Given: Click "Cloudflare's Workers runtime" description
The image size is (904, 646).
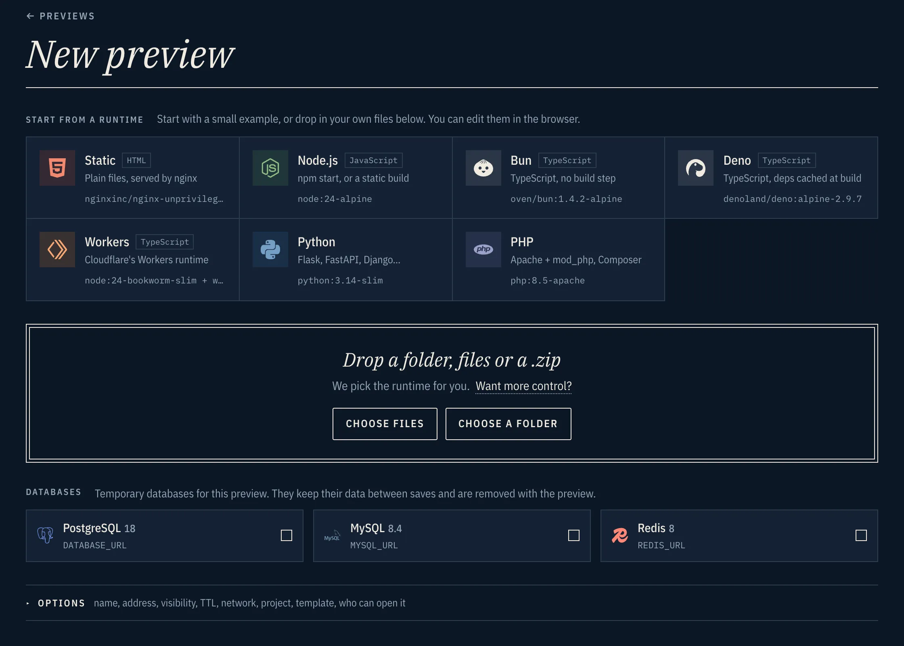Looking at the screenshot, I should (146, 260).
